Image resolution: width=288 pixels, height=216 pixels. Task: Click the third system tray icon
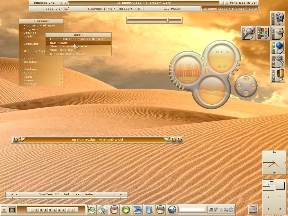pyautogui.click(x=221, y=210)
